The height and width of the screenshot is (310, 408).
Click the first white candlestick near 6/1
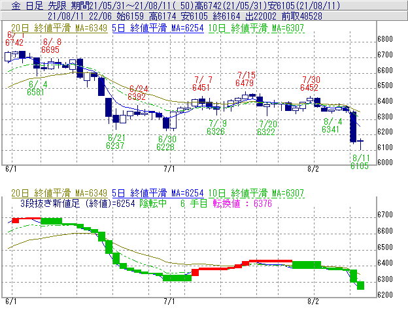[x=8, y=57]
